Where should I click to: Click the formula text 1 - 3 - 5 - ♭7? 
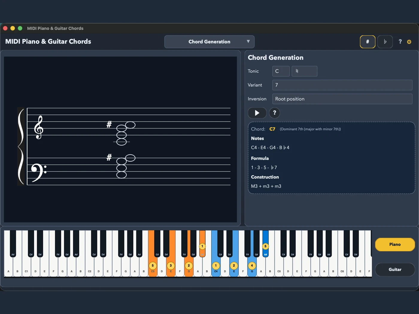[x=264, y=167]
